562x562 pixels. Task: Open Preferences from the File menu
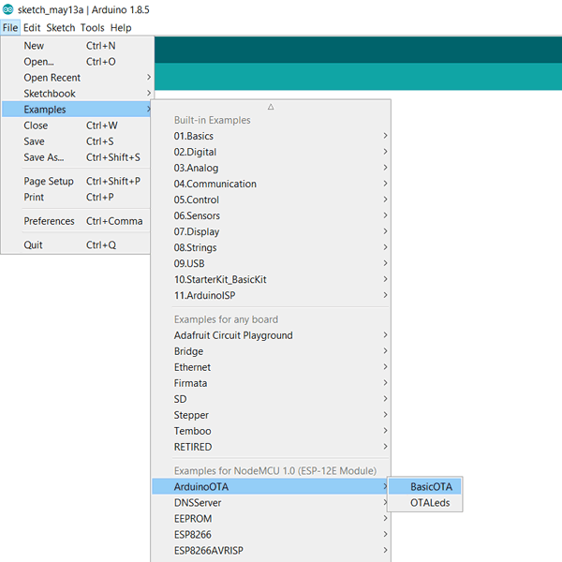[x=49, y=221]
